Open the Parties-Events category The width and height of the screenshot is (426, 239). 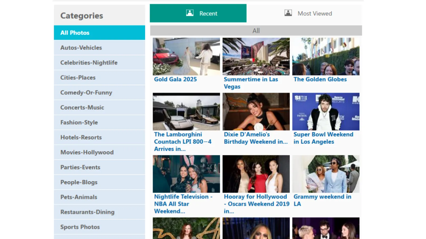point(99,167)
